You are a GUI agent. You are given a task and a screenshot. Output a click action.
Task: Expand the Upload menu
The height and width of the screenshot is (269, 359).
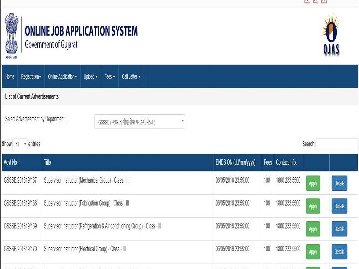coord(90,77)
